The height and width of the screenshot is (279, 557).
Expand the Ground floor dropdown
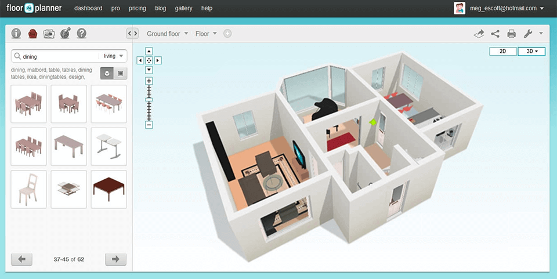point(168,34)
